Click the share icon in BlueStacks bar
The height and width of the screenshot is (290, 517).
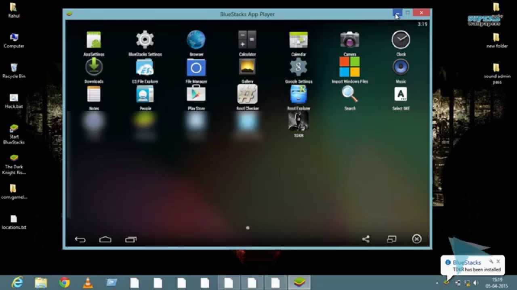coord(366,239)
